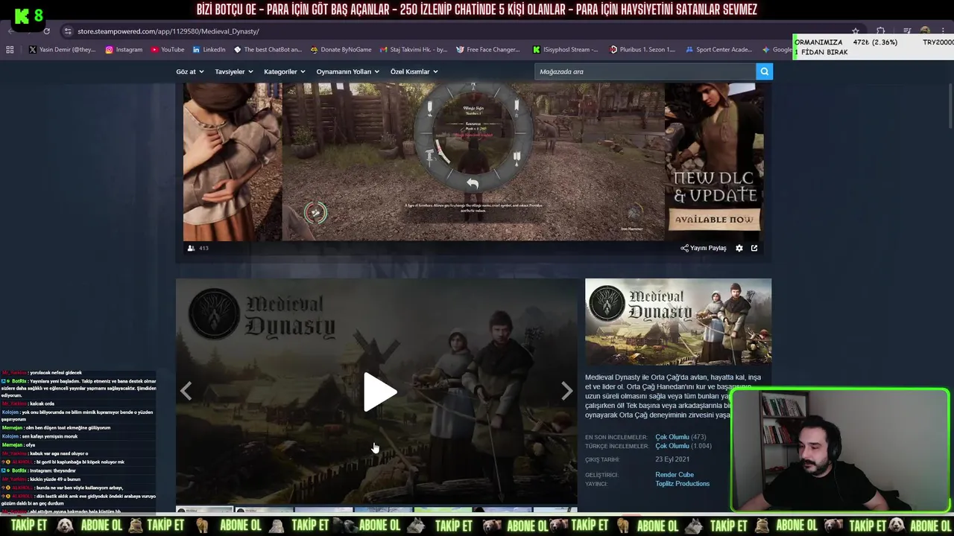Open broadcast settings gear icon
This screenshot has height=536, width=954.
coord(739,248)
